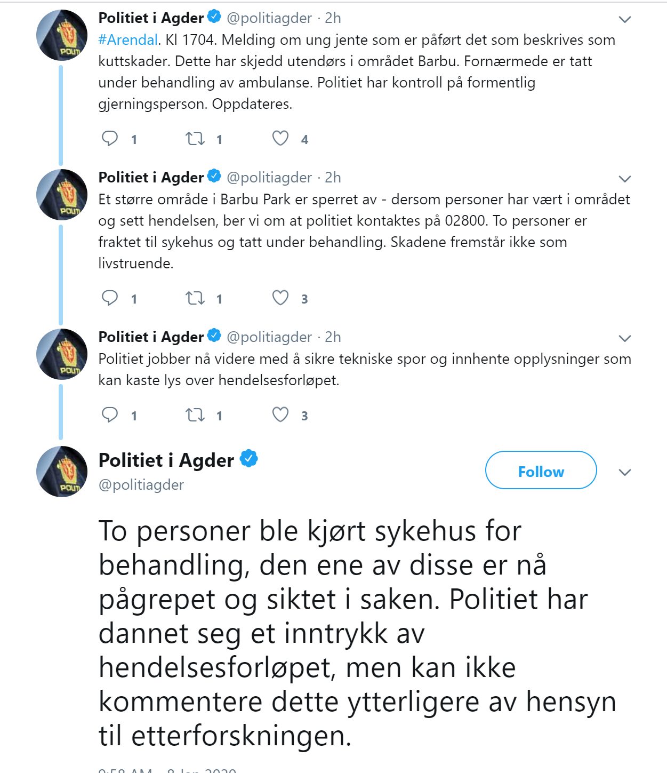Like the Barbu Park tweet
This screenshot has width=667, height=773.
(280, 298)
